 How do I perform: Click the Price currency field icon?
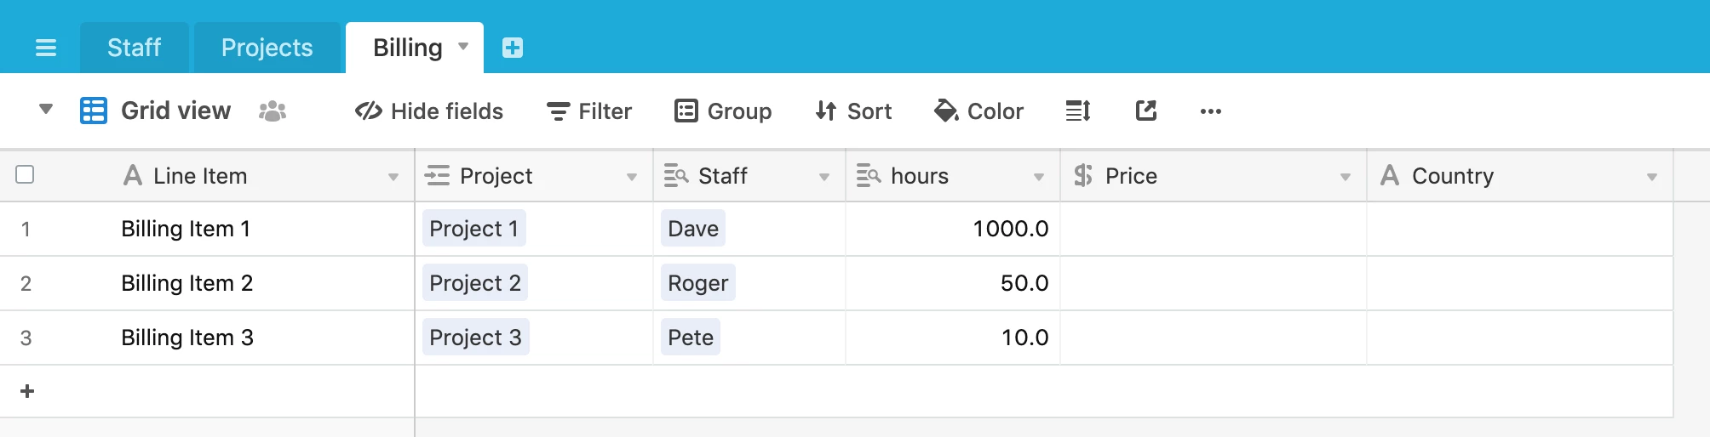tap(1083, 175)
